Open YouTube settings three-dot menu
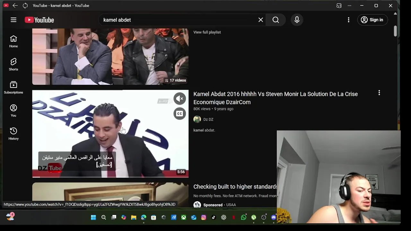 (349, 20)
